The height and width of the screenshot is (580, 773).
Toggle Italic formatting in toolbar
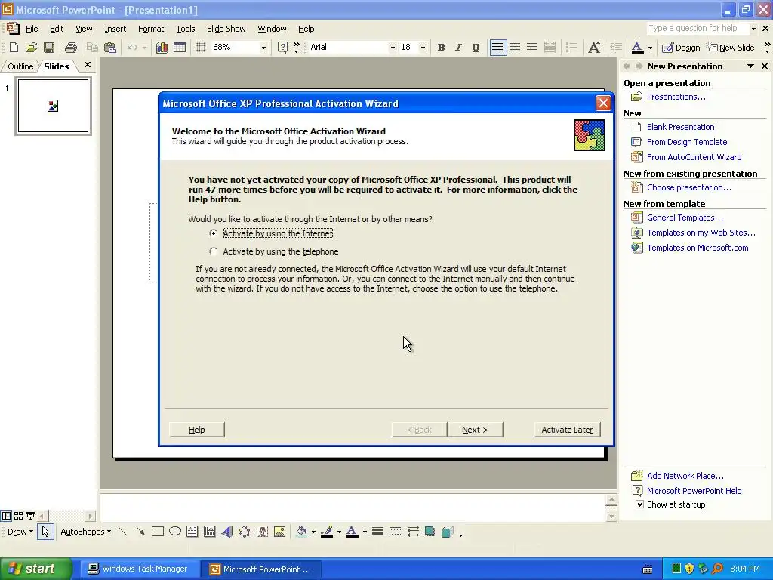(458, 48)
